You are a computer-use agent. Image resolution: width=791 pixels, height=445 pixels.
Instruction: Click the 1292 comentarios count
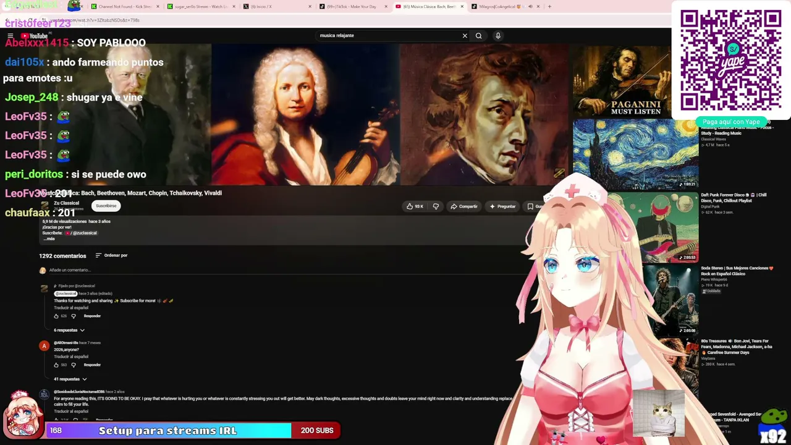62,256
